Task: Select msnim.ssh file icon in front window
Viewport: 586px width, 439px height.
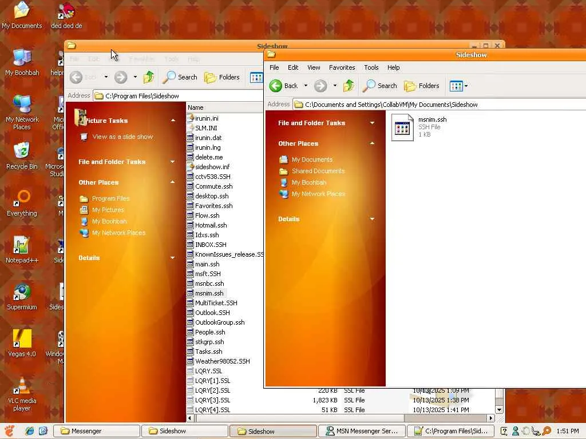Action: 402,127
